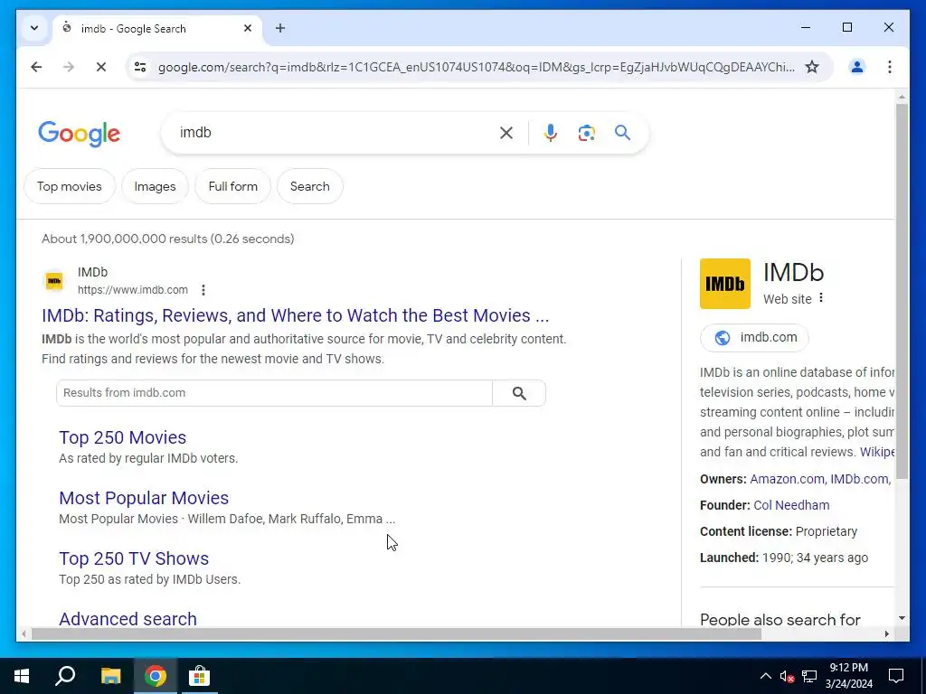Click the muted volume tray icon

pos(787,676)
